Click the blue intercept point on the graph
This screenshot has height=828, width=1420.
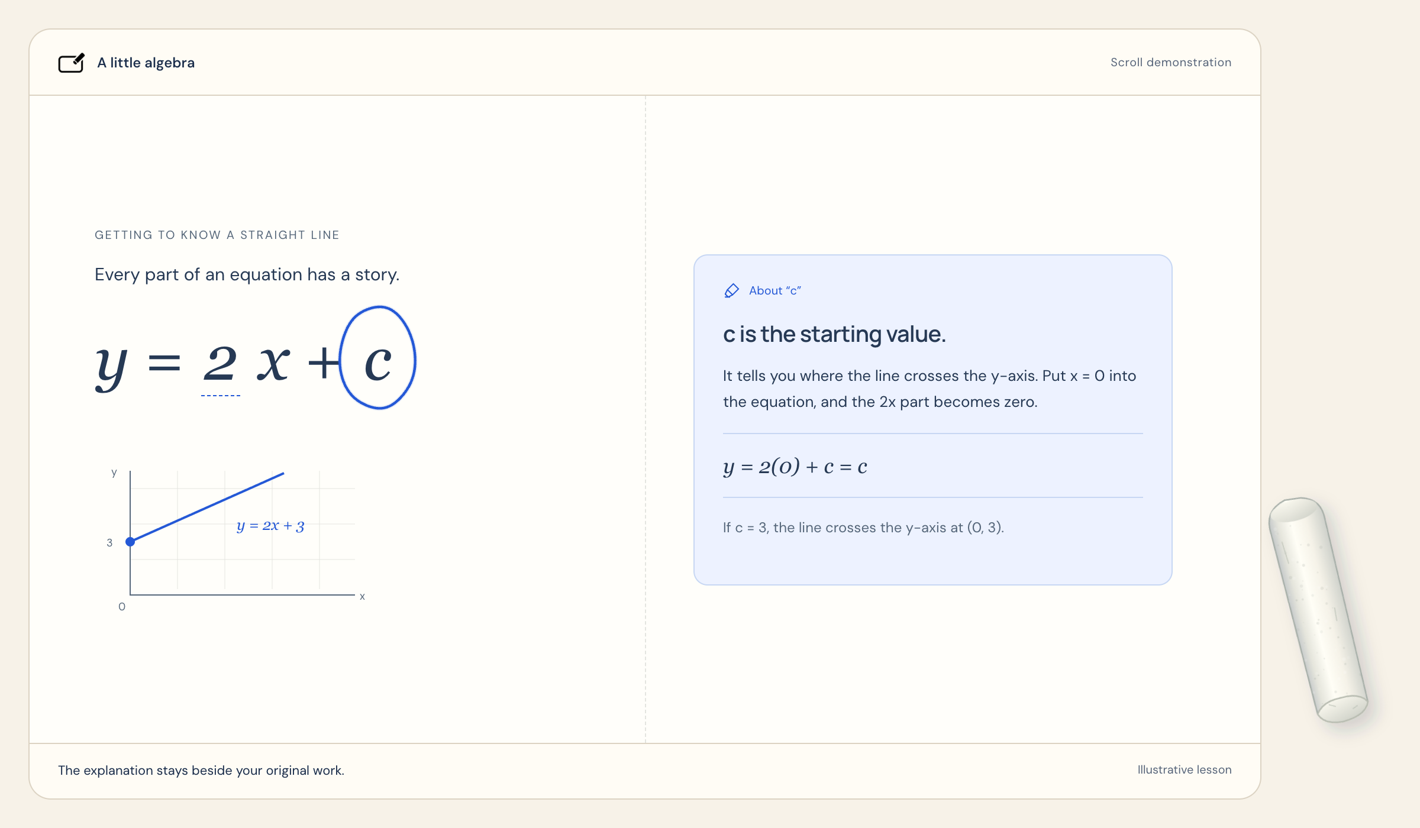pos(130,542)
